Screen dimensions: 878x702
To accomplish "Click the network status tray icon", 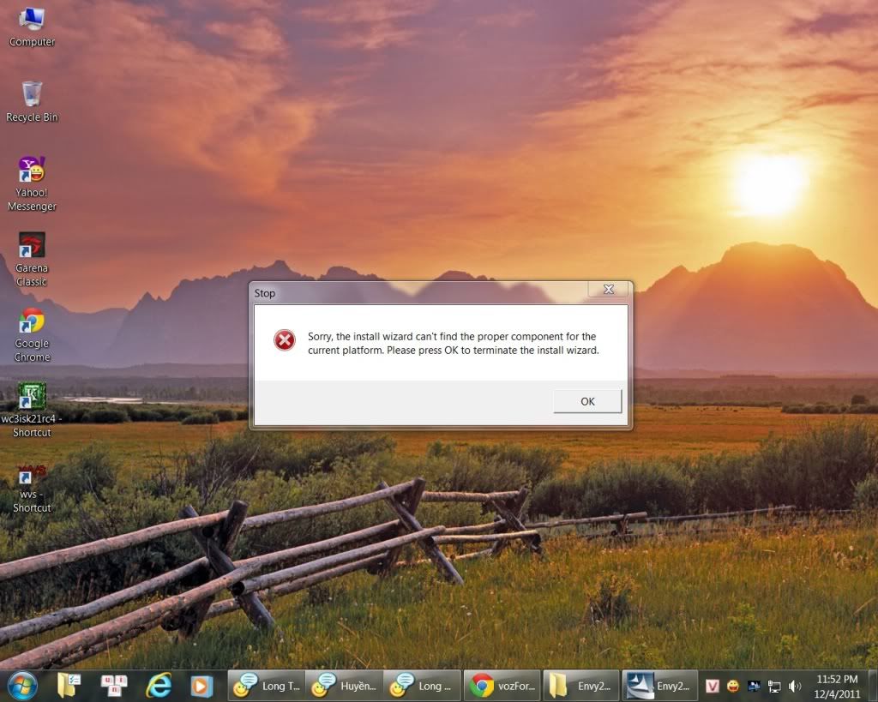I will point(774,687).
